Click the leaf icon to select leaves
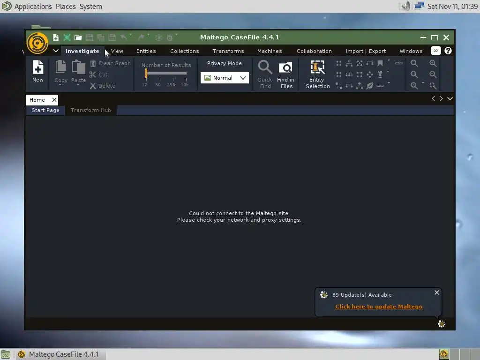Screen dimensions: 480x360 coord(370,86)
